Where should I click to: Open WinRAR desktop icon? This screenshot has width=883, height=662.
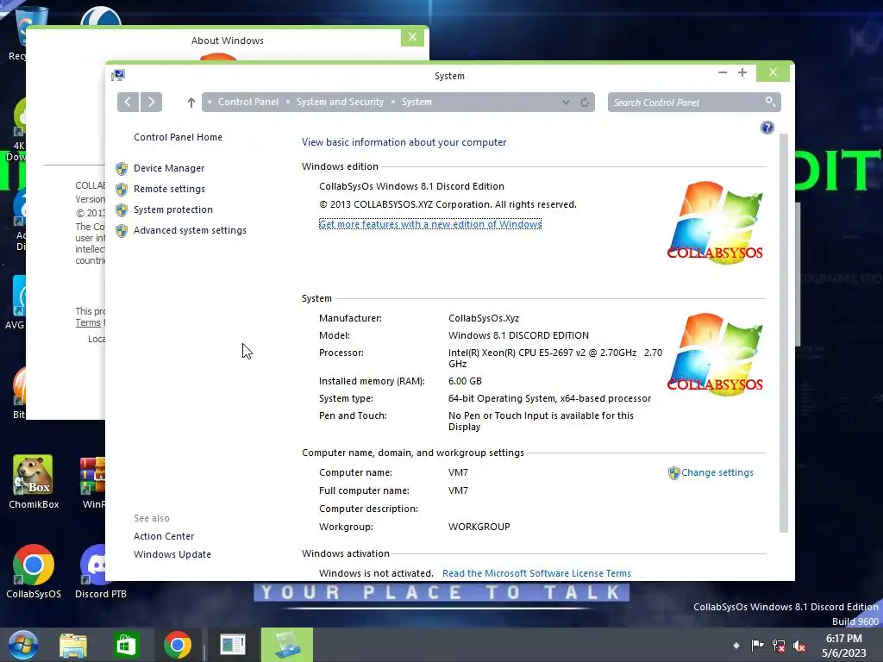tap(92, 483)
